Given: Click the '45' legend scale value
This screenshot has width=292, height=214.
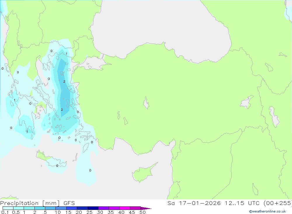Looking at the screenshot, I should tap(132, 212).
